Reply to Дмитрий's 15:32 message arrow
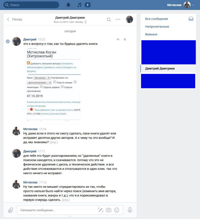200x219 pixels. click(x=118, y=39)
